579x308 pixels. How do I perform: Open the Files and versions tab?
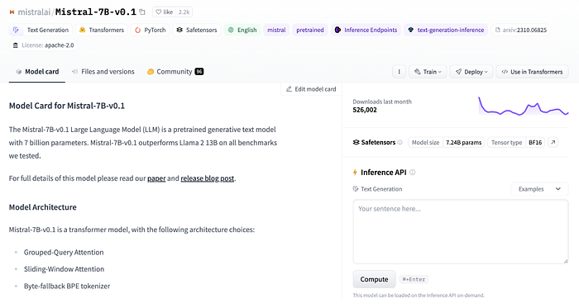[103, 72]
